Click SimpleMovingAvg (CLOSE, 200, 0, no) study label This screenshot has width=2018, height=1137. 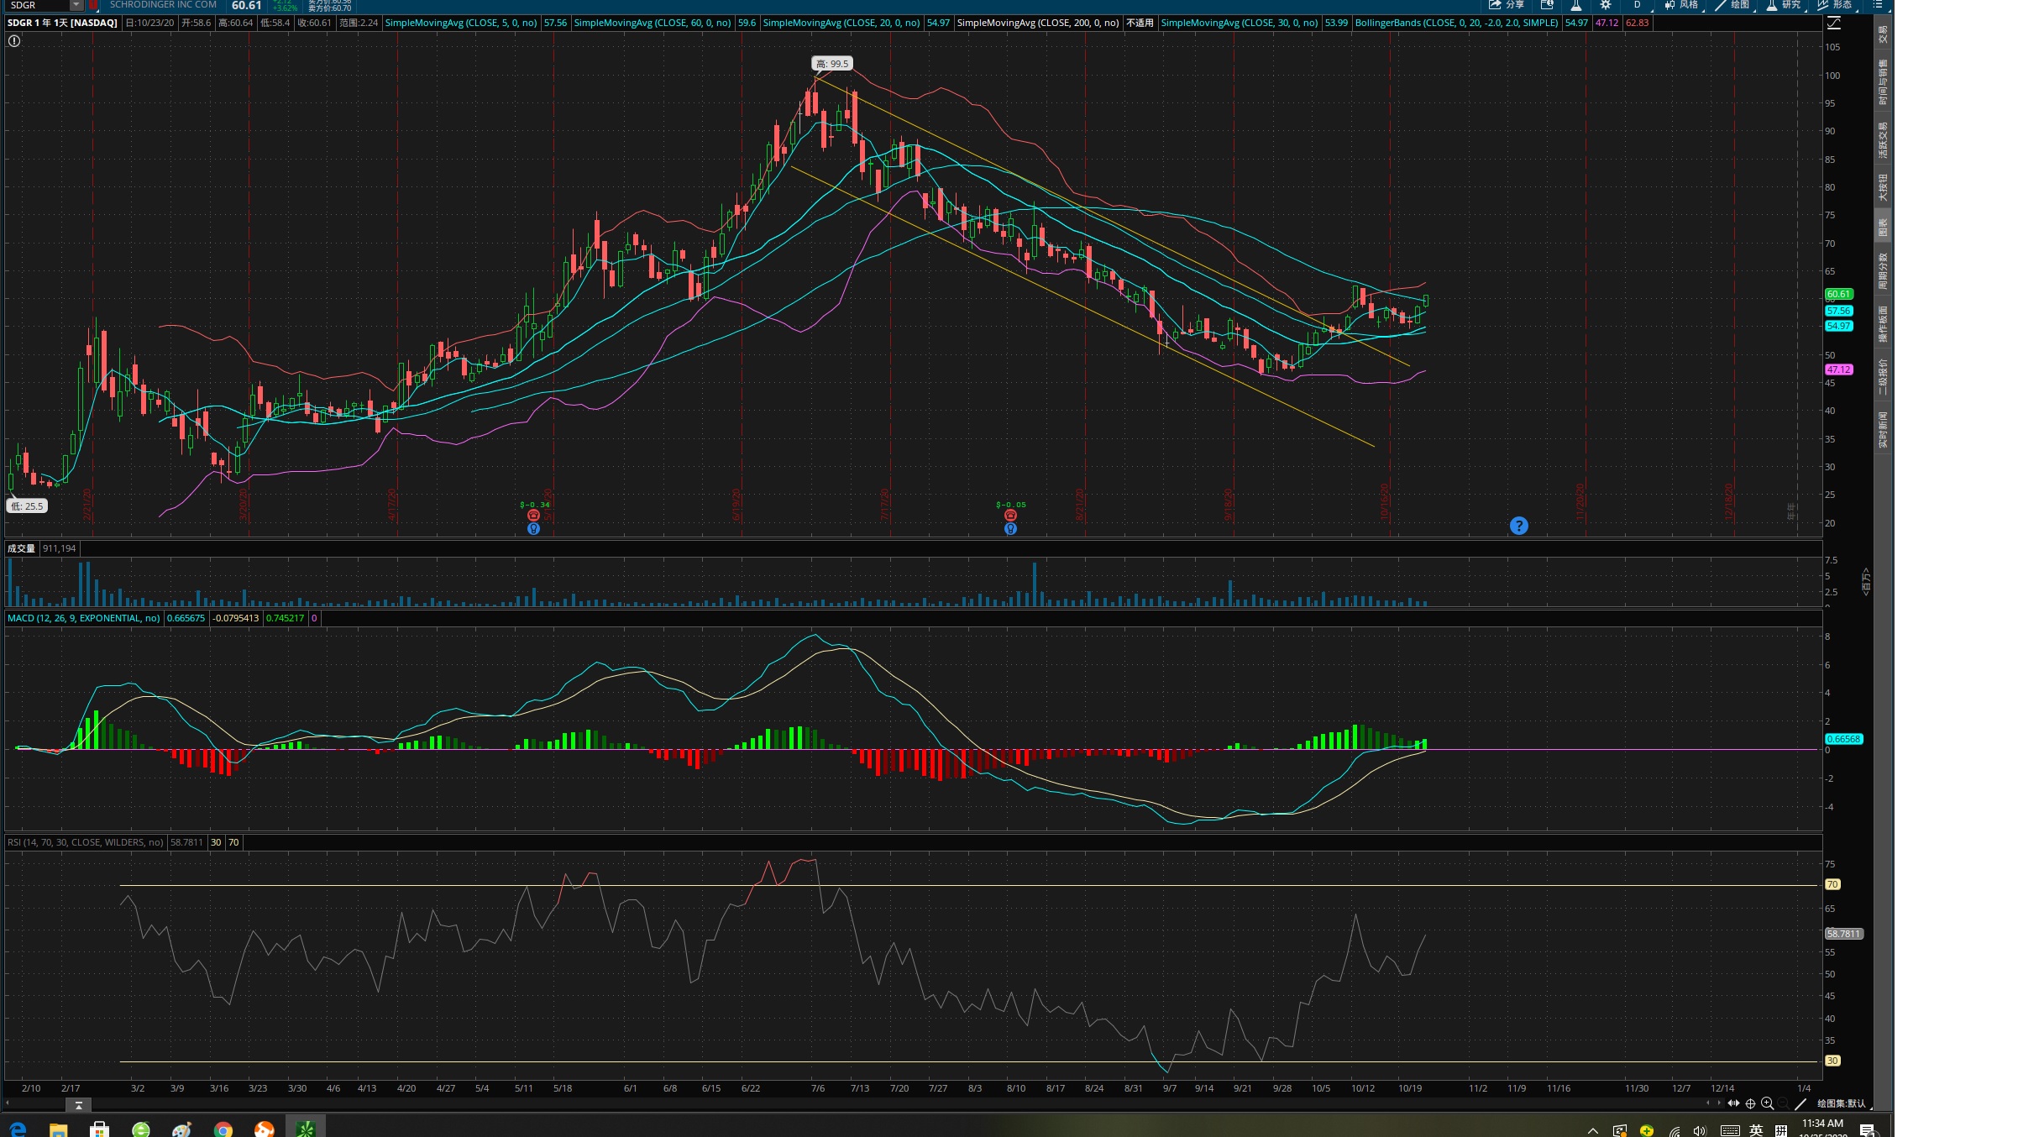tap(1038, 23)
